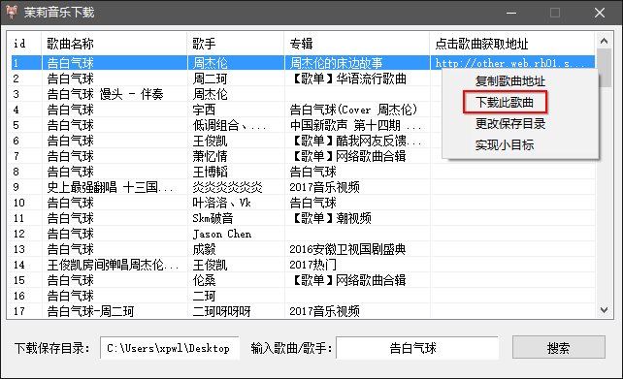Select the 王俊凯房间弹唱周杰伦 row
623x379 pixels.
[x=303, y=265]
